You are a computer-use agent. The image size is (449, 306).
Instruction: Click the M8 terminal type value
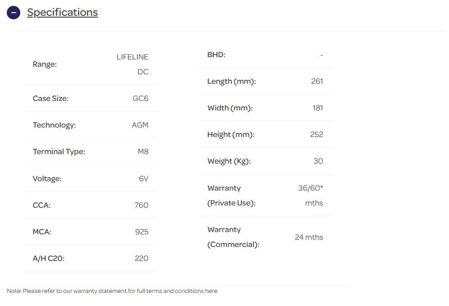(143, 151)
